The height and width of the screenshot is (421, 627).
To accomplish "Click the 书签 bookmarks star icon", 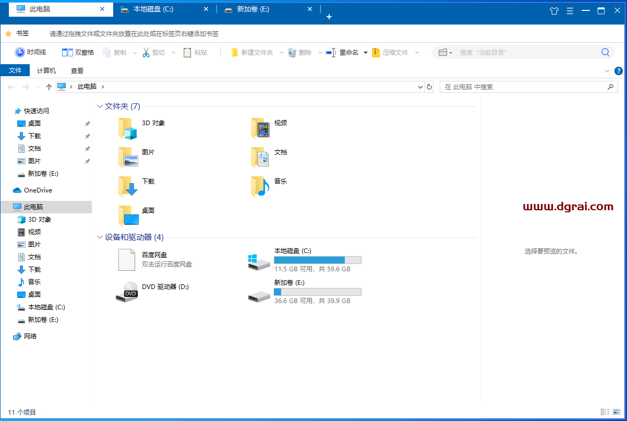I will click(8, 33).
